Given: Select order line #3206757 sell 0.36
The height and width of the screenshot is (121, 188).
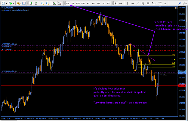Looking at the screenshot, I should coord(9,44).
